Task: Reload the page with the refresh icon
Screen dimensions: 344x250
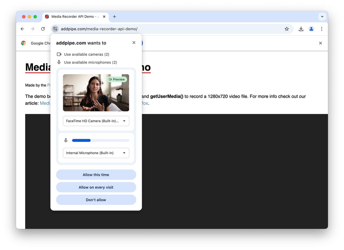Action: click(x=43, y=29)
